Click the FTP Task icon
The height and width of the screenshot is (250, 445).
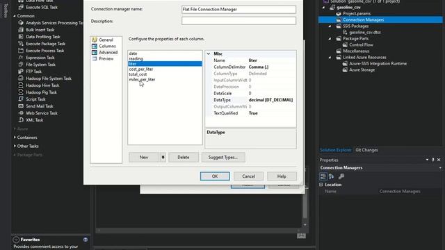pos(21,72)
